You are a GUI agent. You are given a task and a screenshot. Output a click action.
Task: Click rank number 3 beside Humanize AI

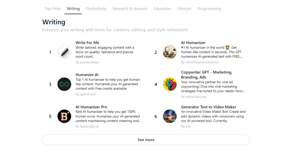click(50, 84)
